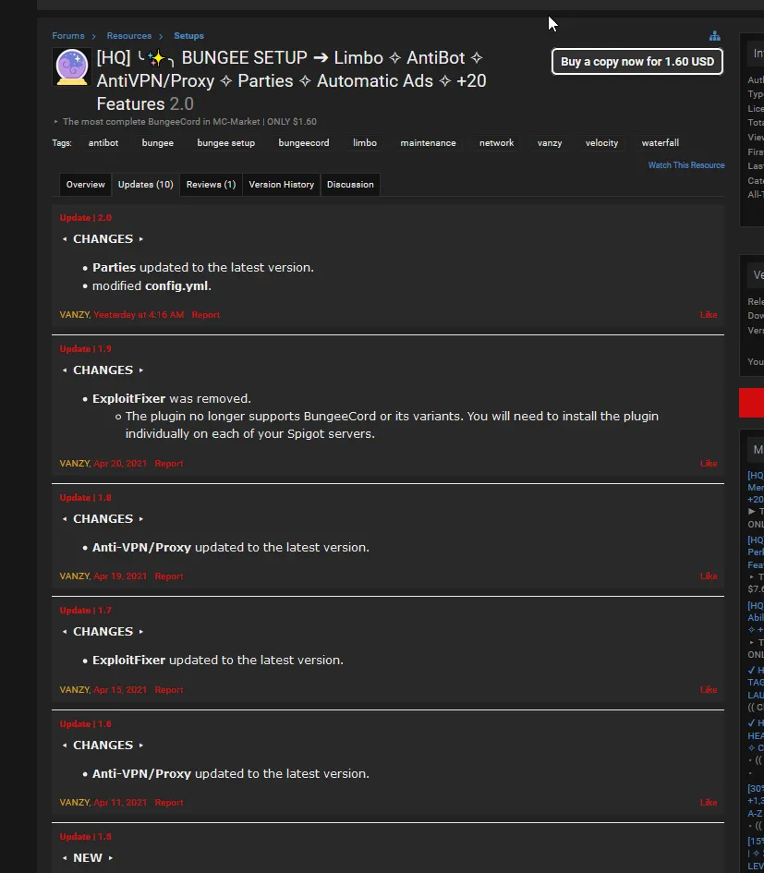Open the Update | 1.7 title link
764x873 pixels.
click(86, 611)
